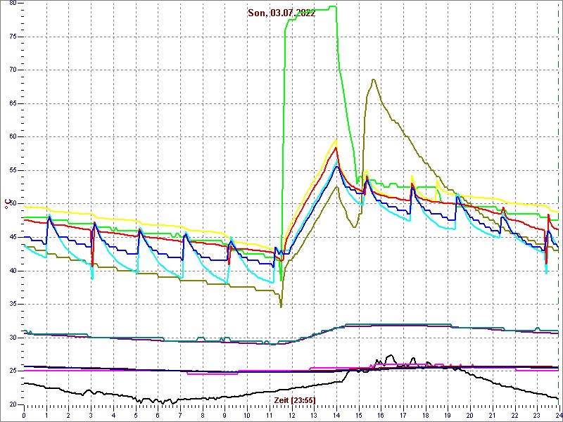
Task: Click hour 16 on the time axis
Action: pyautogui.click(x=381, y=416)
